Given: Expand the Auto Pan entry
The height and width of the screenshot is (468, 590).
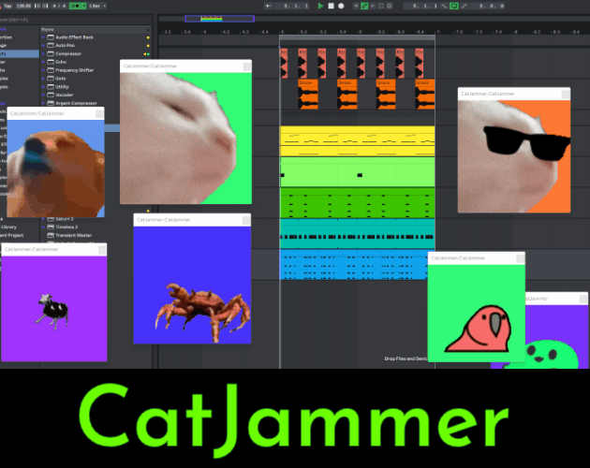Looking at the screenshot, I should tap(43, 46).
